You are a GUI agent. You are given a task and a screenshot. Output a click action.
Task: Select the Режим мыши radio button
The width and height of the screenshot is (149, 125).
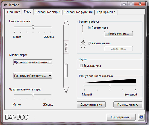[89, 43]
